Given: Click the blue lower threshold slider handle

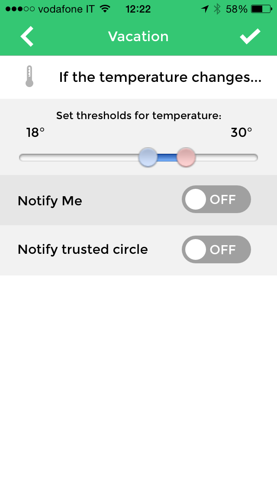Looking at the screenshot, I should coord(148,157).
